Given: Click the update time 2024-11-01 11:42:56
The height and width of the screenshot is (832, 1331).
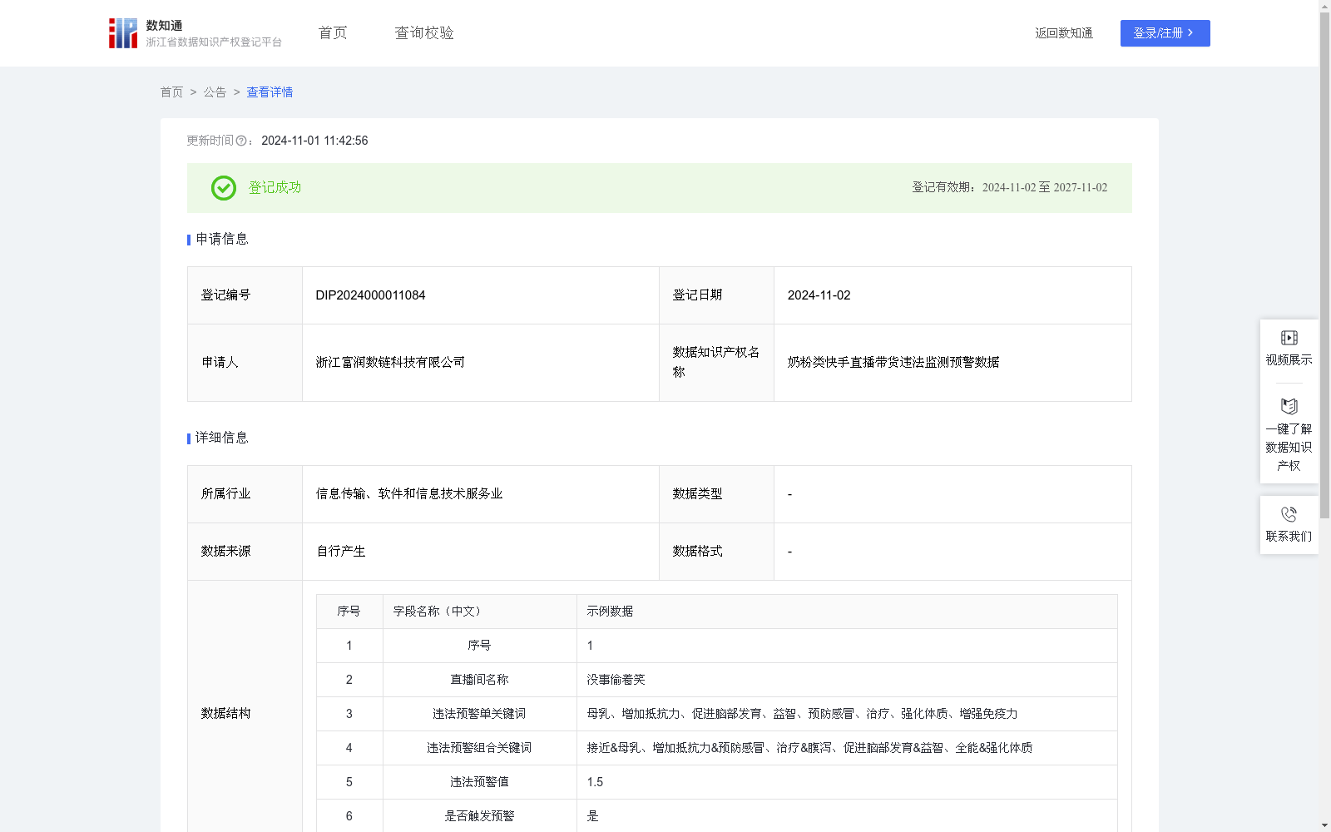Looking at the screenshot, I should [314, 141].
